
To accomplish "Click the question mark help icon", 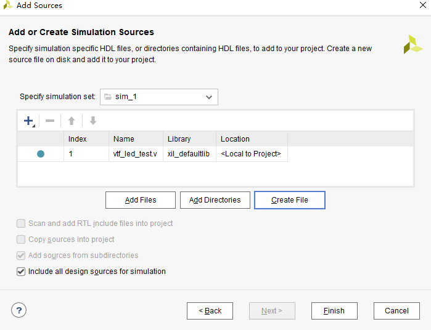I will (18, 310).
